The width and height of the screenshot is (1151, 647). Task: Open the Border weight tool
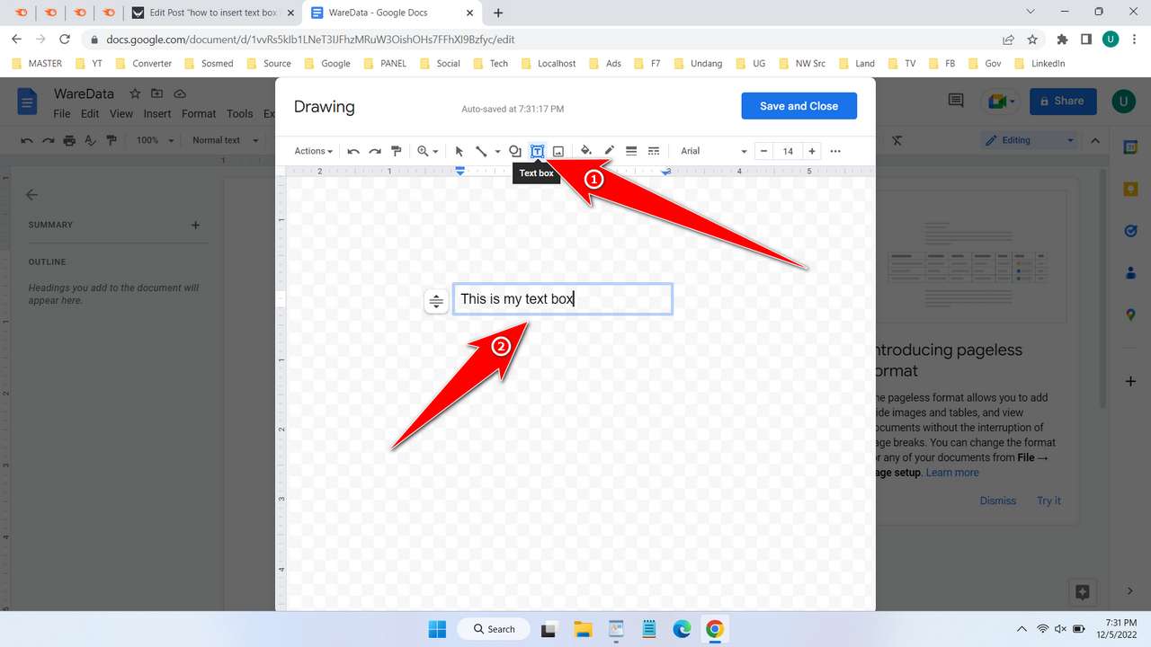631,151
